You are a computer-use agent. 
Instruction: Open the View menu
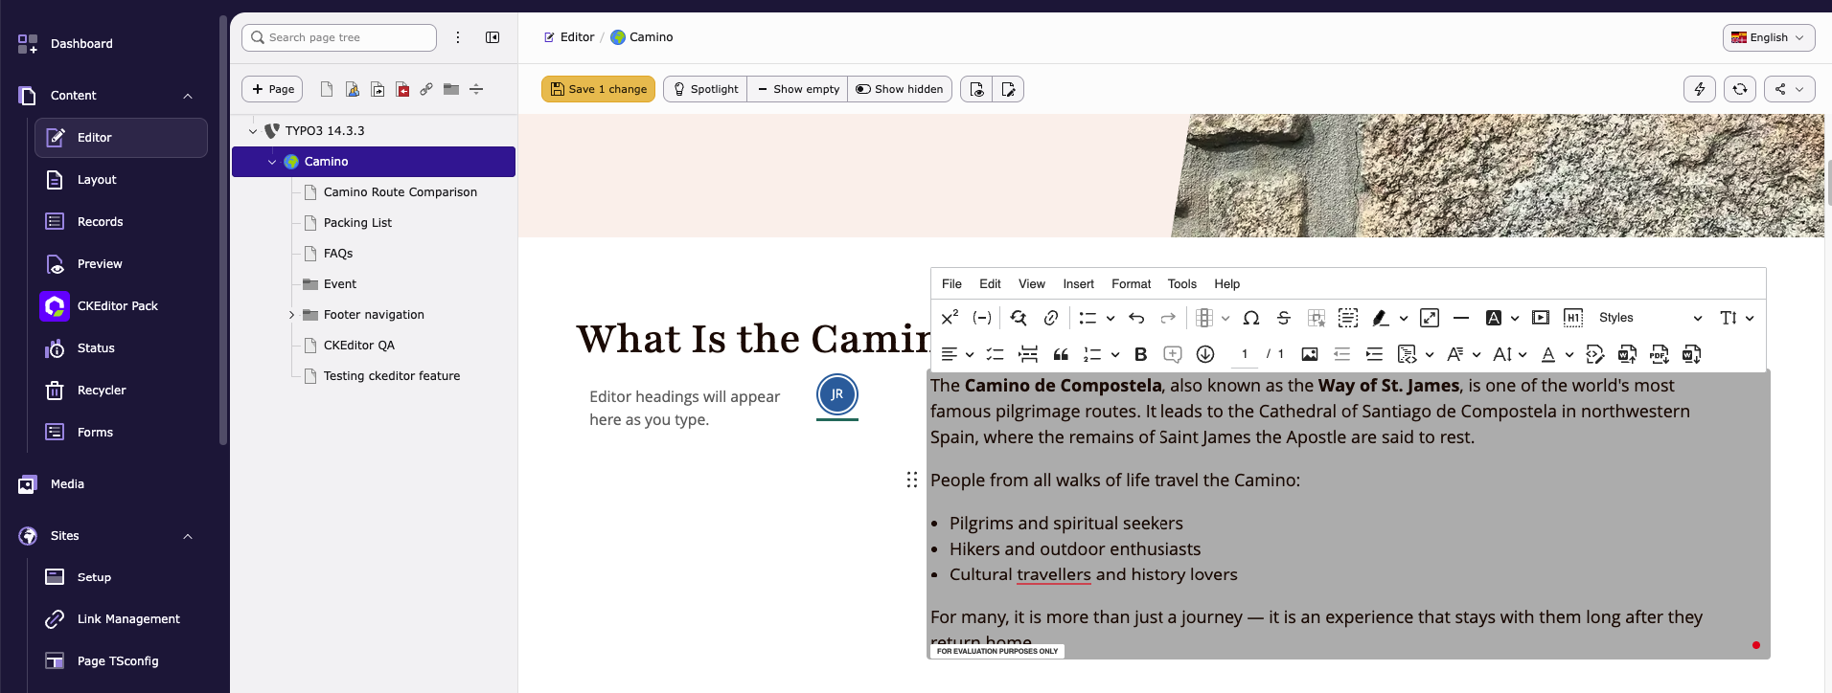(x=1032, y=284)
